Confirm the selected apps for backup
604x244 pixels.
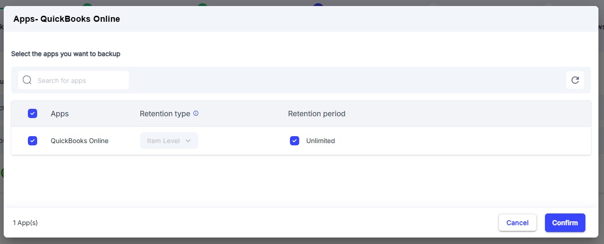pyautogui.click(x=565, y=223)
